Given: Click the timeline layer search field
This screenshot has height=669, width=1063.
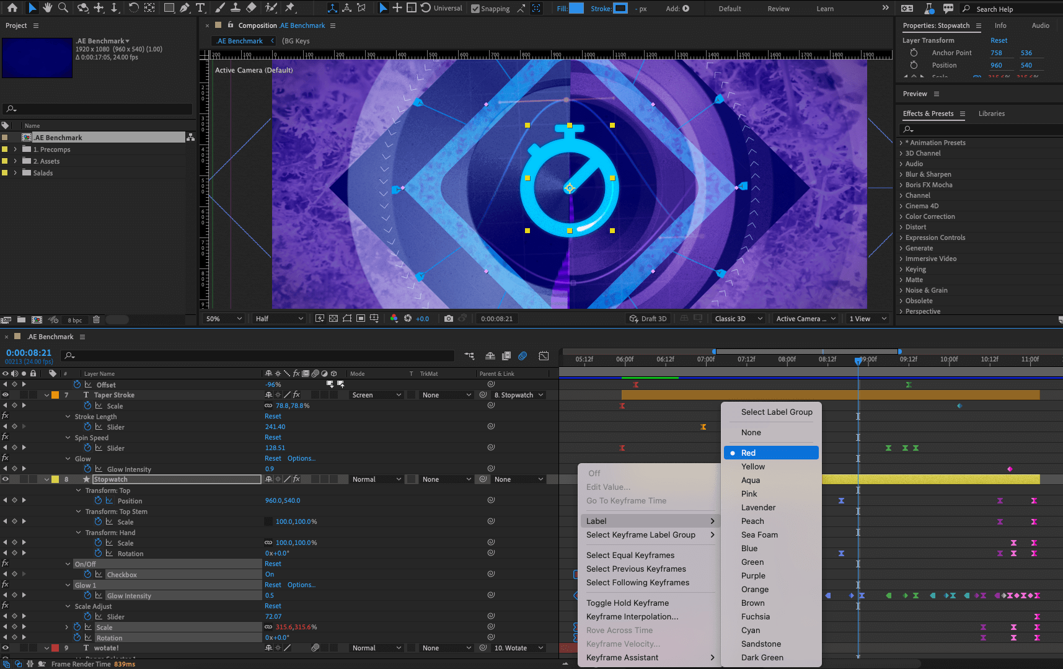Looking at the screenshot, I should [260, 356].
